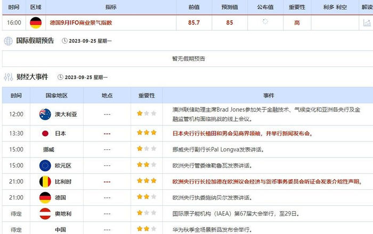Click the Germany flag in the 16:00 row
Image resolution: width=373 pixels, height=234 pixels.
36,22
